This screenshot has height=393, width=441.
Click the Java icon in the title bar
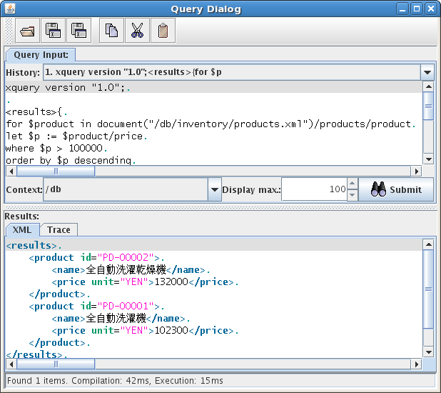point(9,9)
